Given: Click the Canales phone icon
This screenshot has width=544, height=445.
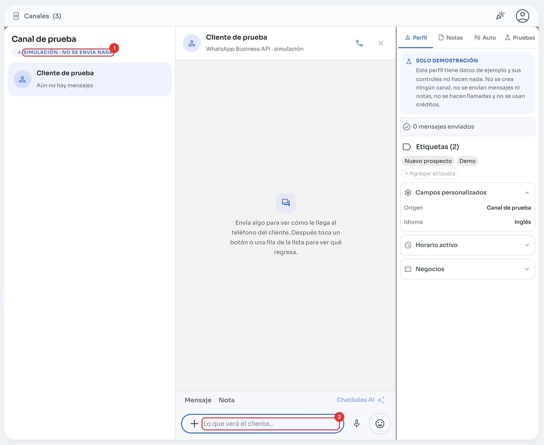Looking at the screenshot, I should [x=16, y=16].
